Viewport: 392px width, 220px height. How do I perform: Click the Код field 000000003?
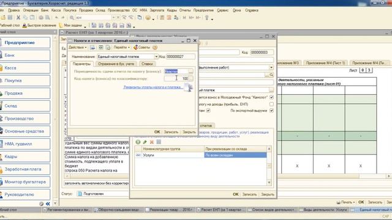(x=262, y=53)
